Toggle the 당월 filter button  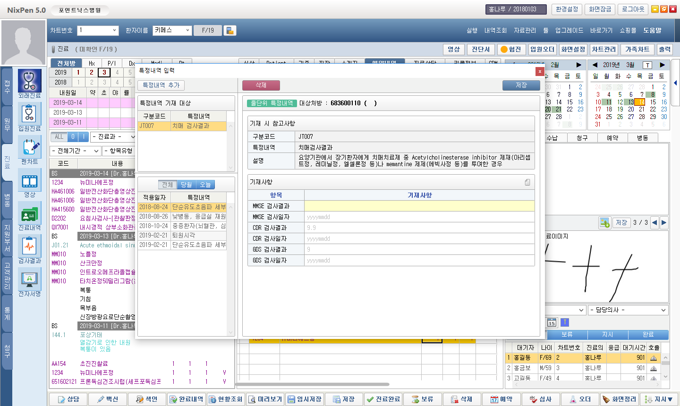[x=186, y=185]
